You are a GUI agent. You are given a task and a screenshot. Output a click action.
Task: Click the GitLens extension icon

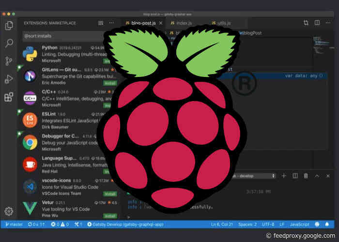click(x=30, y=76)
